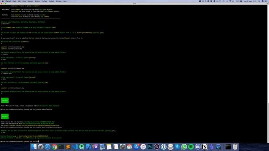Open the Music app in Dock
Image resolution: width=269 pixels, height=151 pixels.
click(143, 147)
